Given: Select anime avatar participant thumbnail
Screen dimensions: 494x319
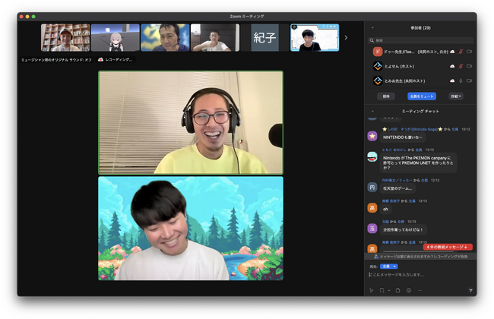Looking at the screenshot, I should click(115, 37).
